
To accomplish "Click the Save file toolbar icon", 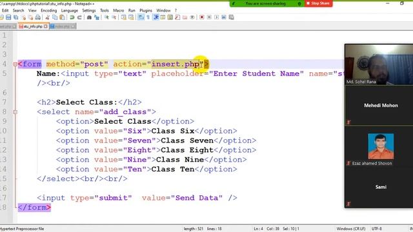I will pos(8,17).
